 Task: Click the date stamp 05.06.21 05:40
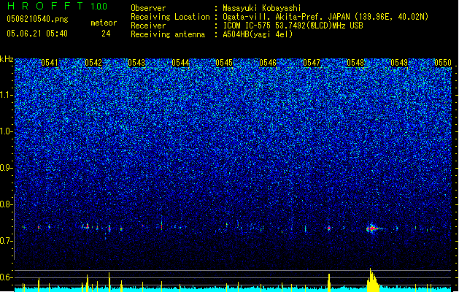point(37,34)
